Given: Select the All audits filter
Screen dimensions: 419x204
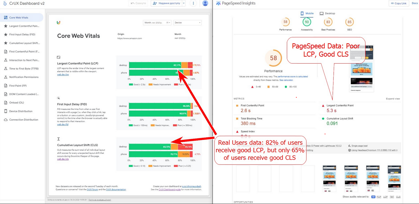Looking at the screenshot, I should (373, 197).
